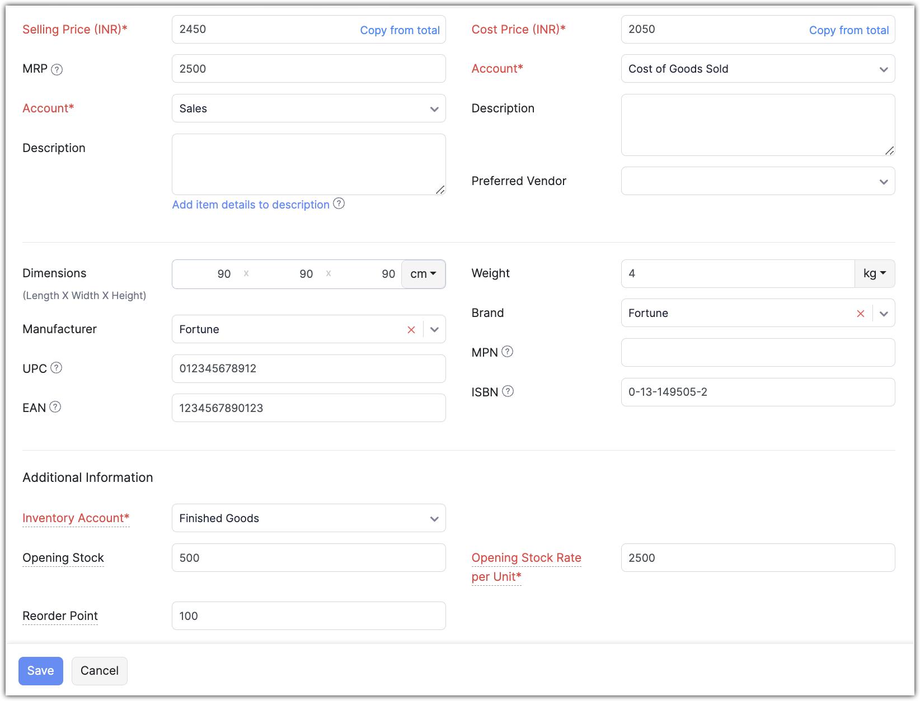Clear the Brand Fortune selection
This screenshot has height=701, width=920.
click(861, 314)
